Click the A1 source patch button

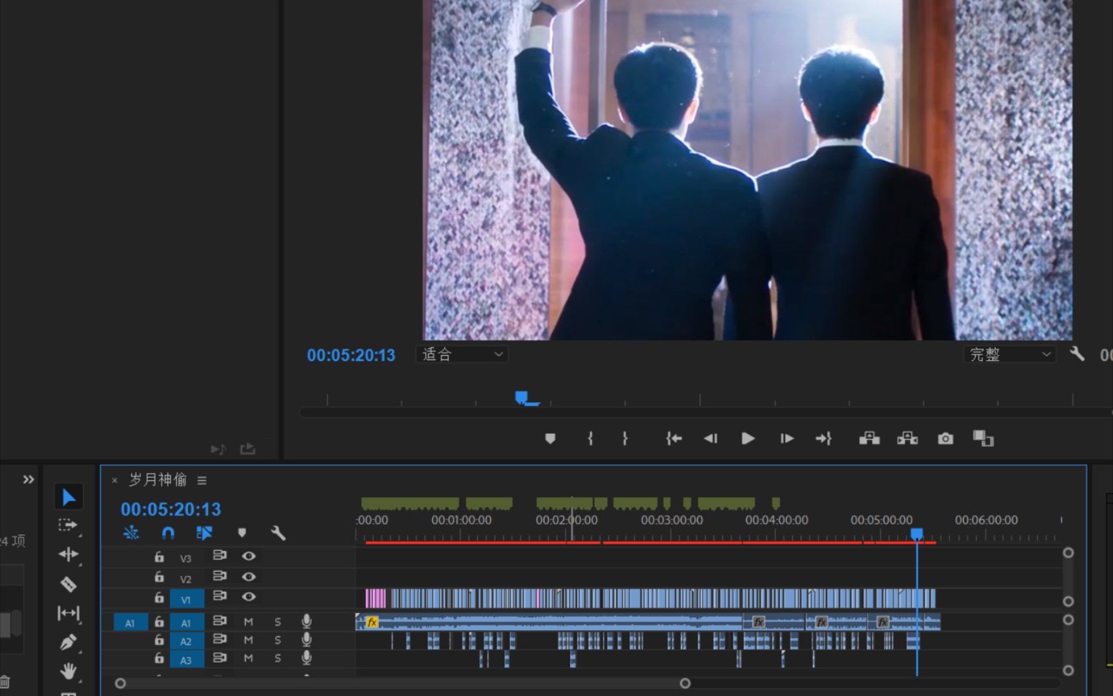[x=130, y=623]
